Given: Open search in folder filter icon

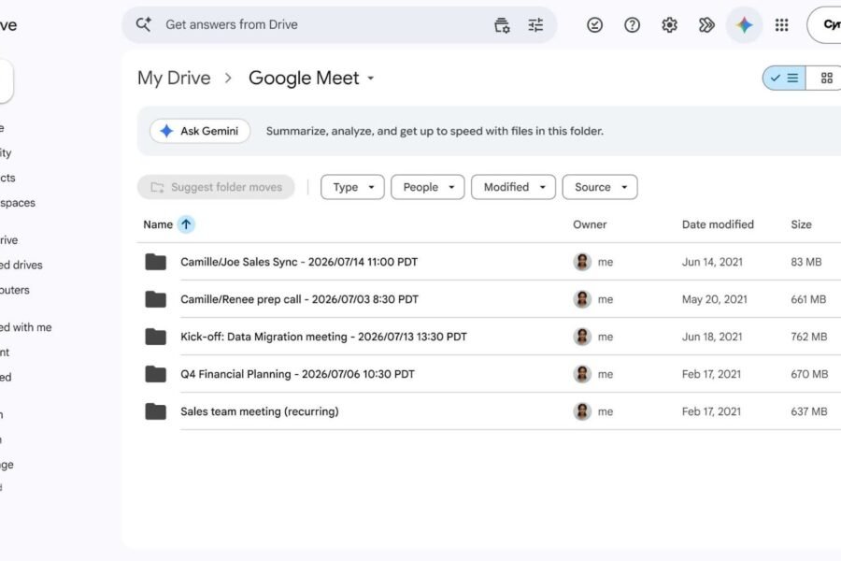Looking at the screenshot, I should click(x=502, y=24).
